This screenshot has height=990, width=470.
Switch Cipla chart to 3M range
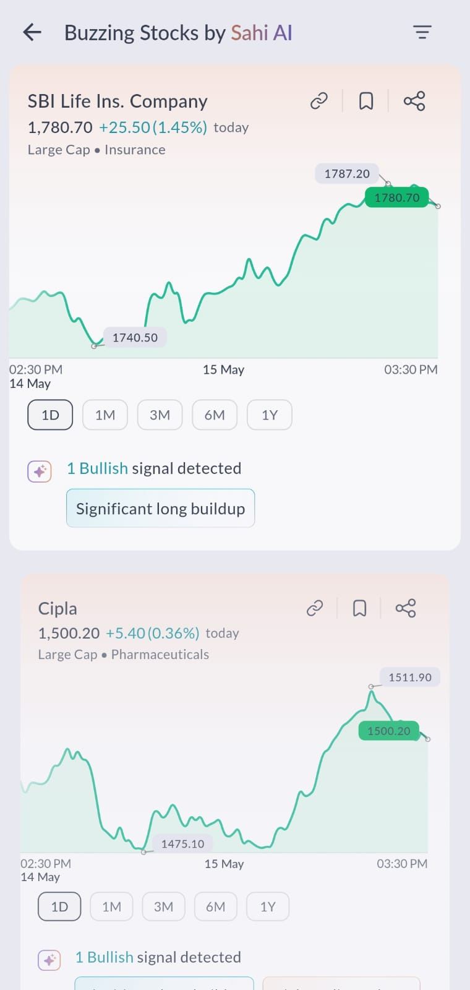pyautogui.click(x=163, y=906)
